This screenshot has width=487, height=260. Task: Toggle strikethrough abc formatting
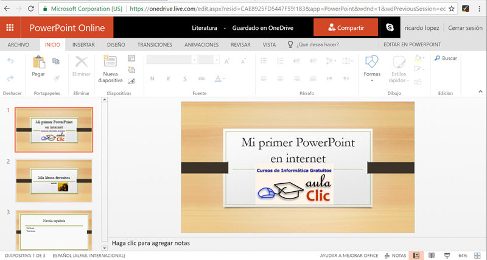201,79
